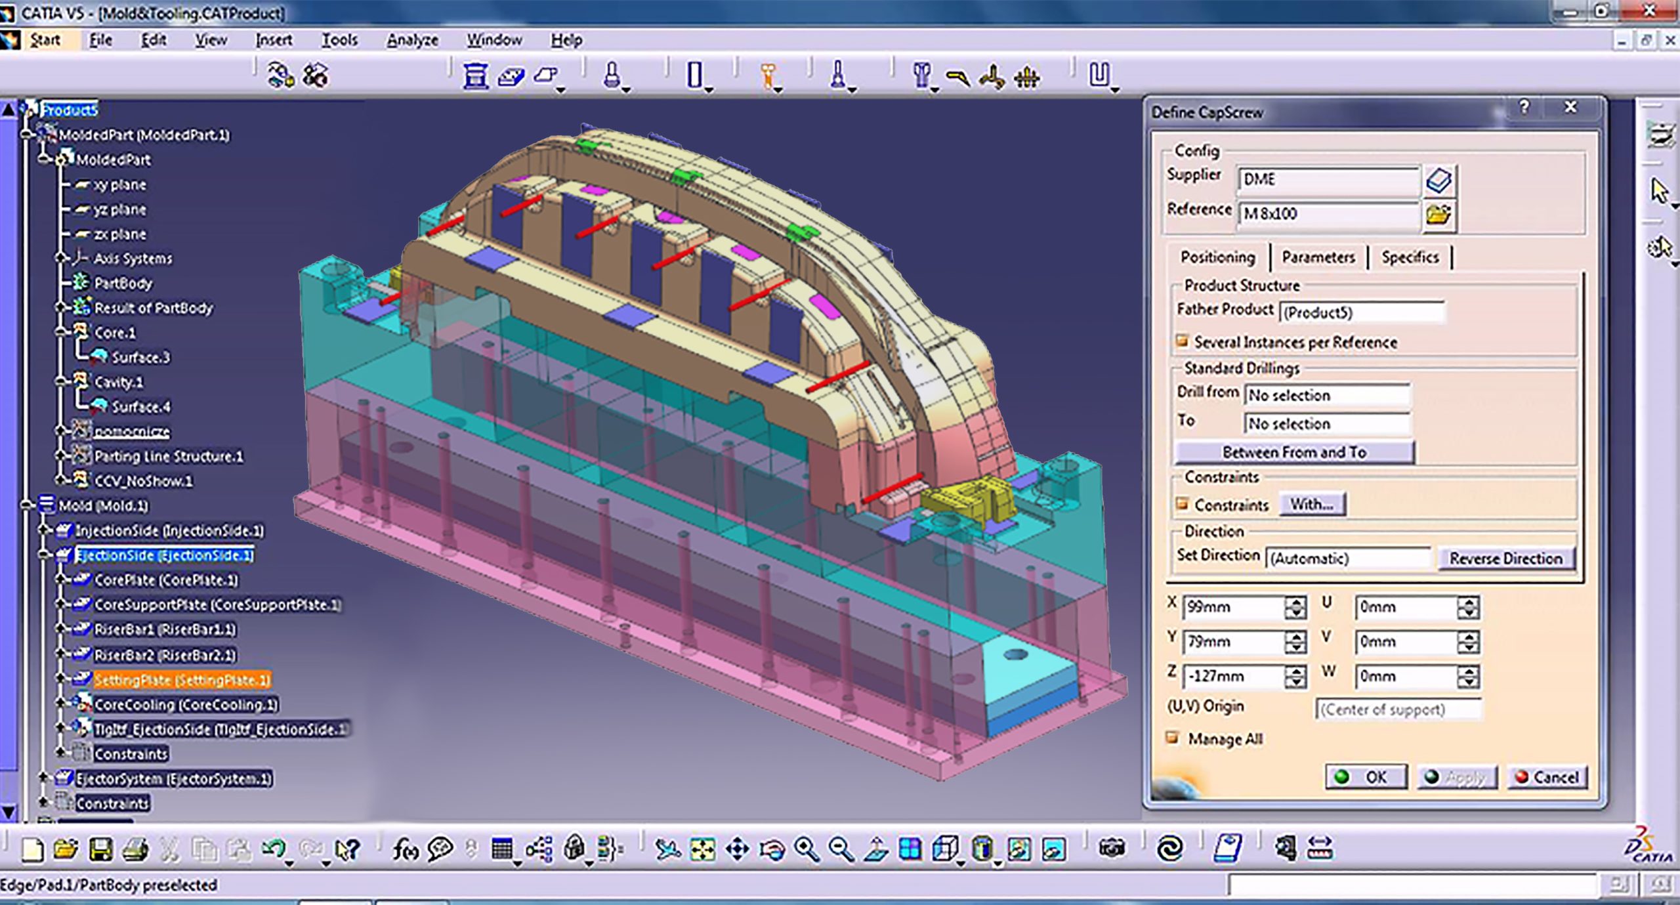Click the Undo arrow icon
The height and width of the screenshot is (905, 1680).
pos(273,849)
